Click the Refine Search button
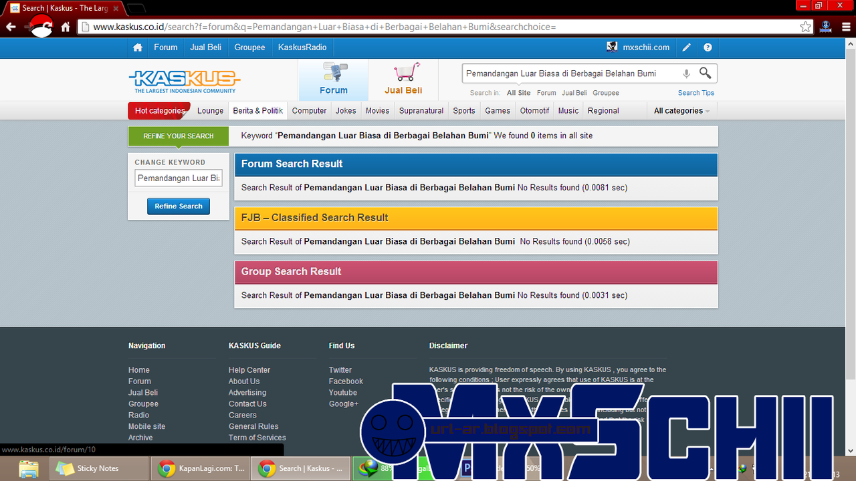 [x=179, y=206]
